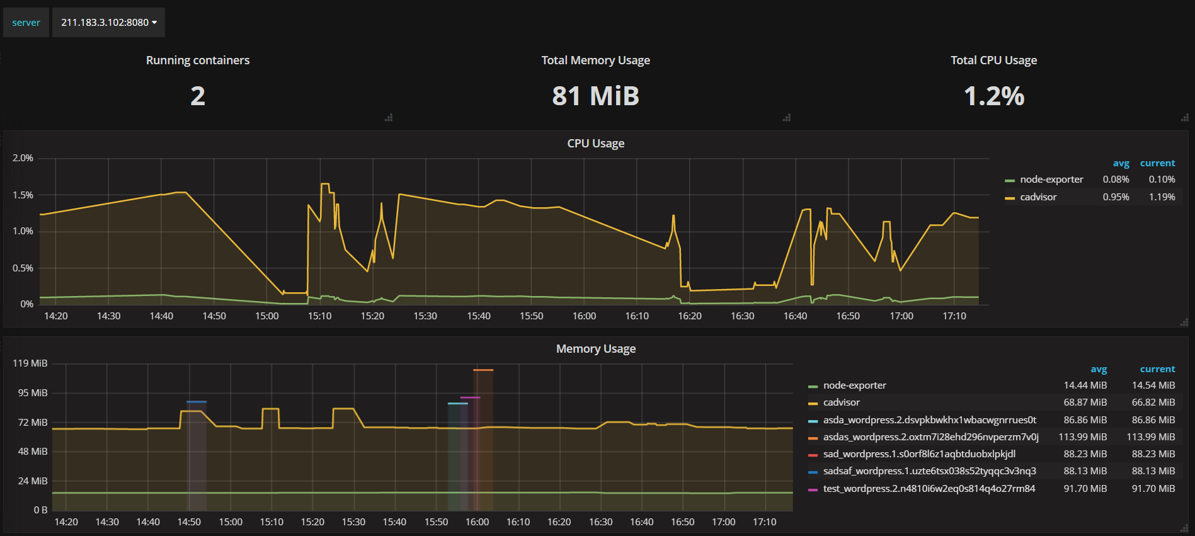This screenshot has height=536, width=1195.
Task: Click resize handle of Total Memory Usage panel
Action: coord(787,118)
